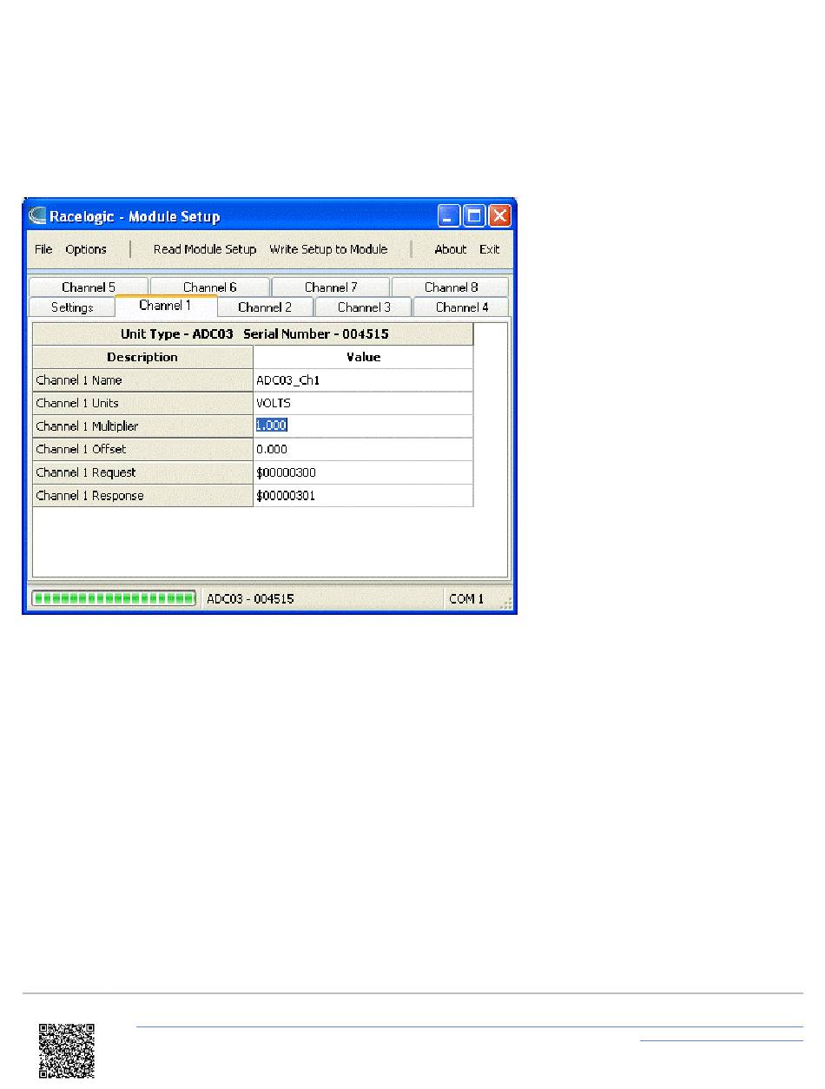825x1089 pixels.
Task: Switch to the Channel 5 tab
Action: click(x=89, y=287)
